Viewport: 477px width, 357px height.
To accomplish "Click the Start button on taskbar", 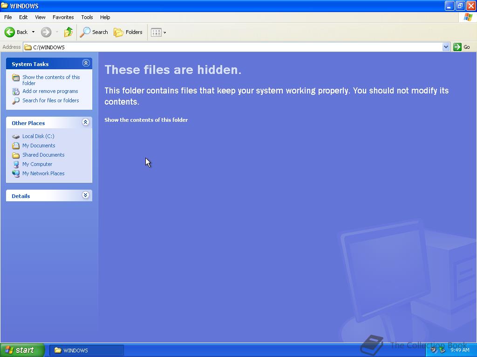I will pyautogui.click(x=22, y=350).
